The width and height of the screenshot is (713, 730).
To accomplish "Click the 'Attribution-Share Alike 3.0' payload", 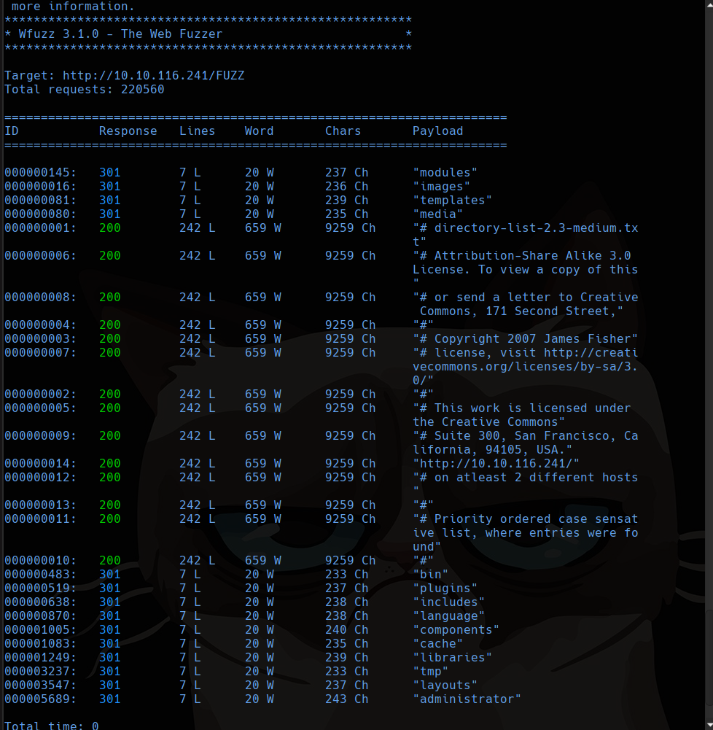I will (525, 269).
